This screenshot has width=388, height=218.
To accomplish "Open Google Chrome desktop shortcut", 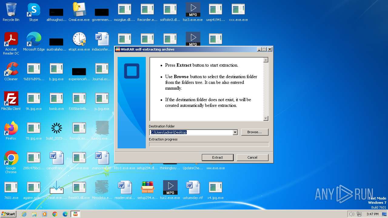I will (x=11, y=162).
